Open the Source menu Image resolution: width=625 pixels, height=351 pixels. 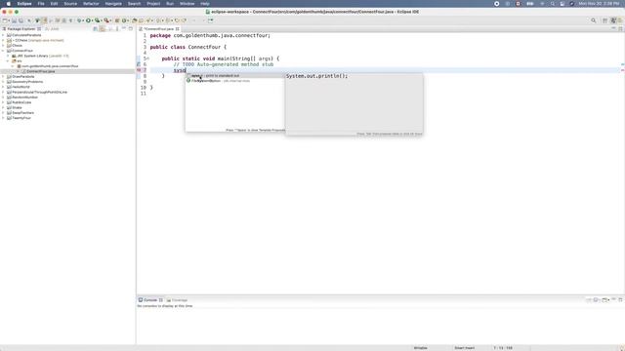[70, 4]
